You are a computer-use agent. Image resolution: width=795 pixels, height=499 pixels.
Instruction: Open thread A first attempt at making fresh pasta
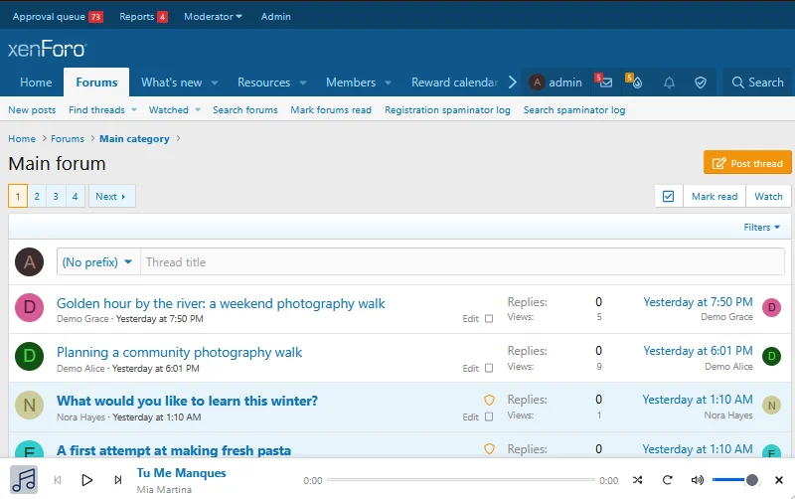click(x=174, y=450)
